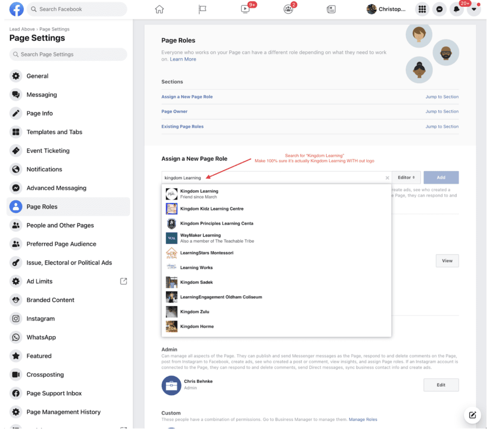Jump to Section for Existing Page Roles

pos(442,126)
